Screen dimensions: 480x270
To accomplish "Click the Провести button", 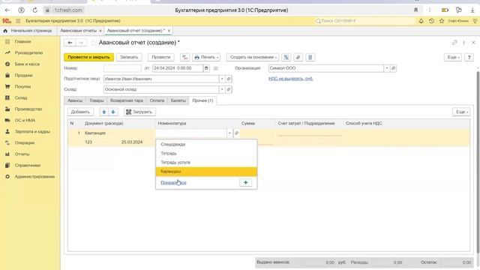I will (x=161, y=57).
